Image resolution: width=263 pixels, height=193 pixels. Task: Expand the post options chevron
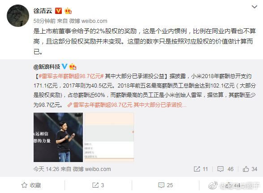(254, 7)
